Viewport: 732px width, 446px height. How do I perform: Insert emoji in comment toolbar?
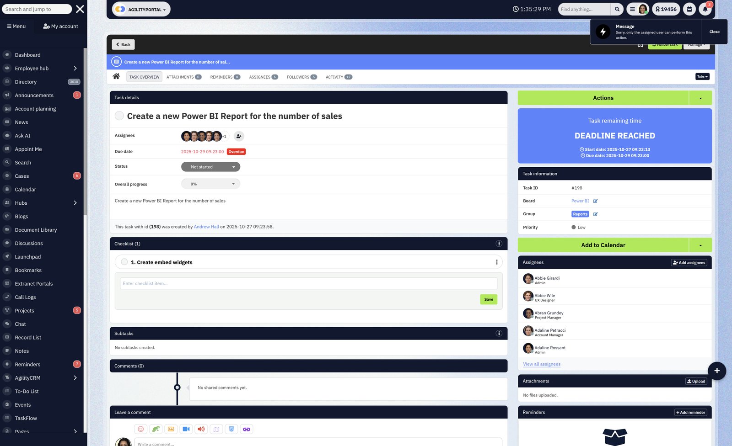[x=141, y=429]
